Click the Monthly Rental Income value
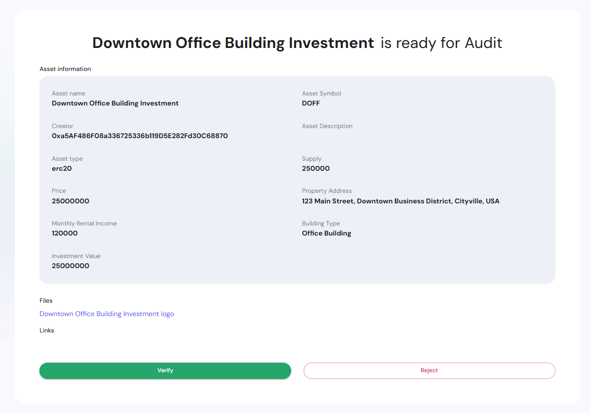Screen dimensions: 590x413 pos(65,234)
